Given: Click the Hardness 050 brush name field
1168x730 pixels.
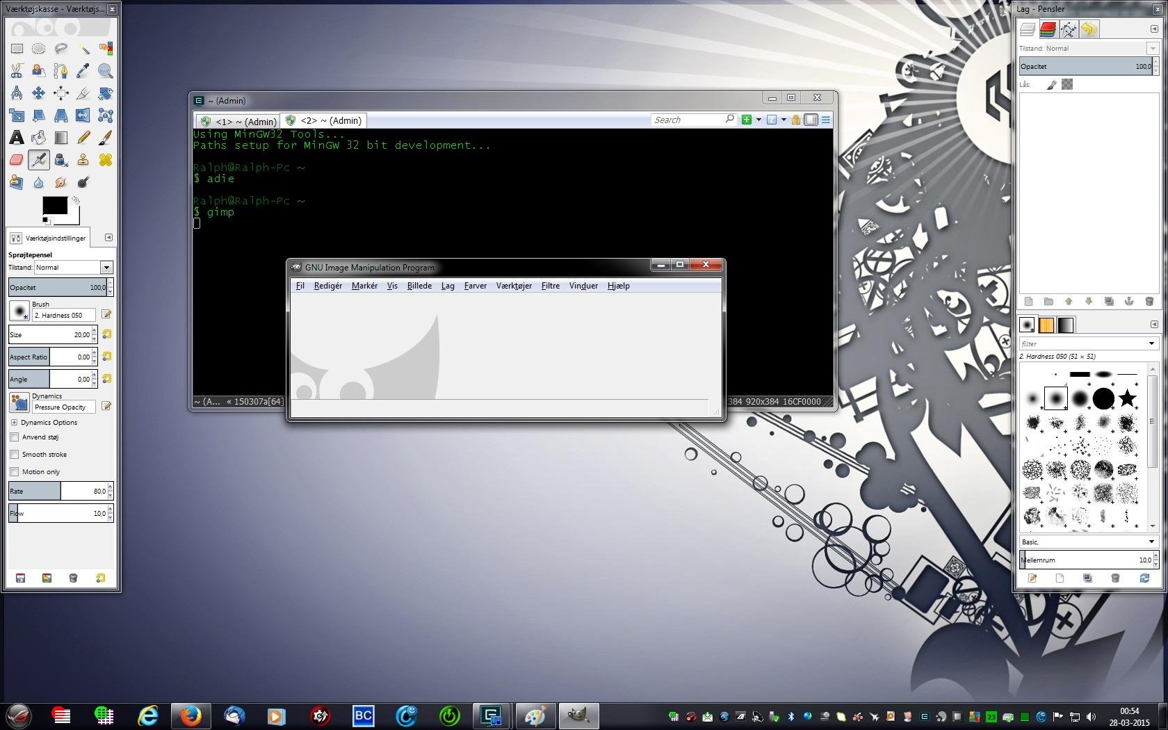Looking at the screenshot, I should tap(63, 316).
